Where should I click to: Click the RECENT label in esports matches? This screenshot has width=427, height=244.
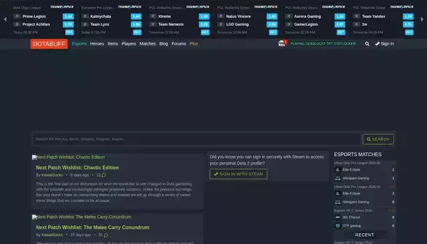364,235
